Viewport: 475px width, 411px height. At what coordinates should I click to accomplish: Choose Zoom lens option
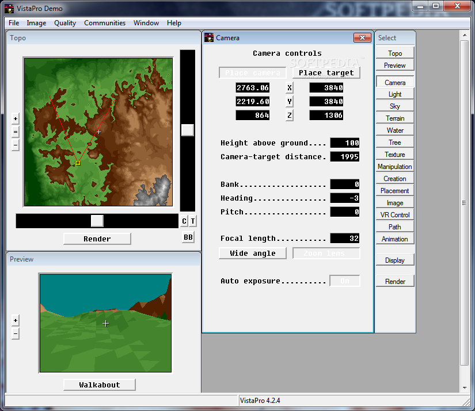pos(326,253)
